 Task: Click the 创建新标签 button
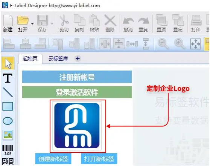tap(53, 159)
